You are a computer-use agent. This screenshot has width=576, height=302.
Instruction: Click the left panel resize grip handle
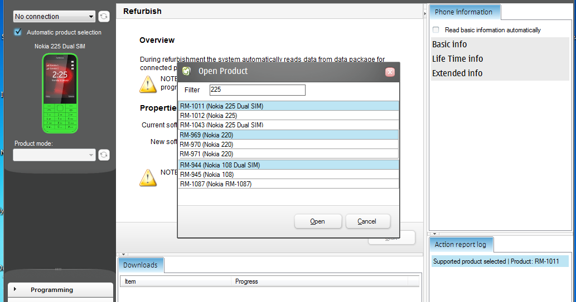[59, 269]
